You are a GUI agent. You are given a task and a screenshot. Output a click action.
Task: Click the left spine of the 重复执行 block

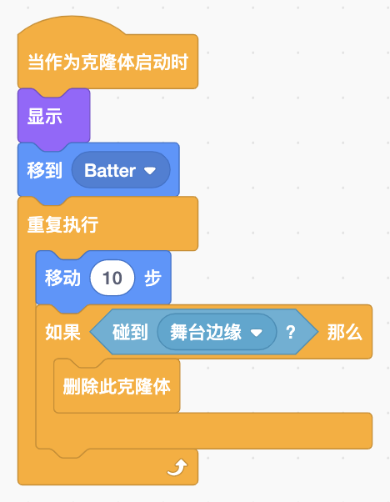(27, 349)
